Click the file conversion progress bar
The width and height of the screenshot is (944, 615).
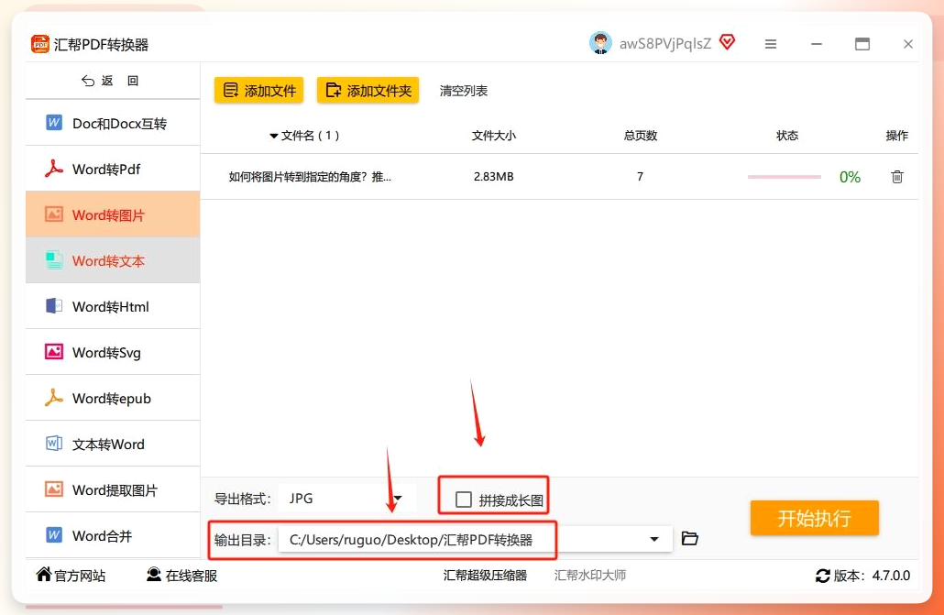[784, 177]
